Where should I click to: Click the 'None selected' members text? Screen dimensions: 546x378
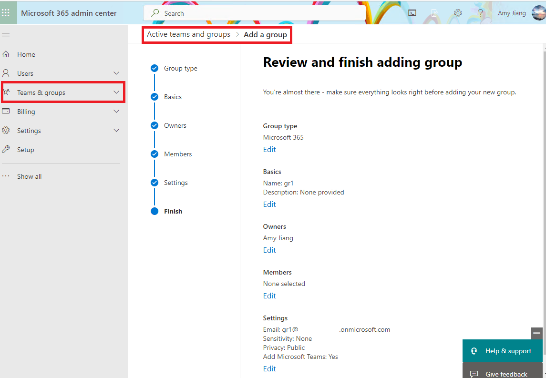click(x=284, y=284)
